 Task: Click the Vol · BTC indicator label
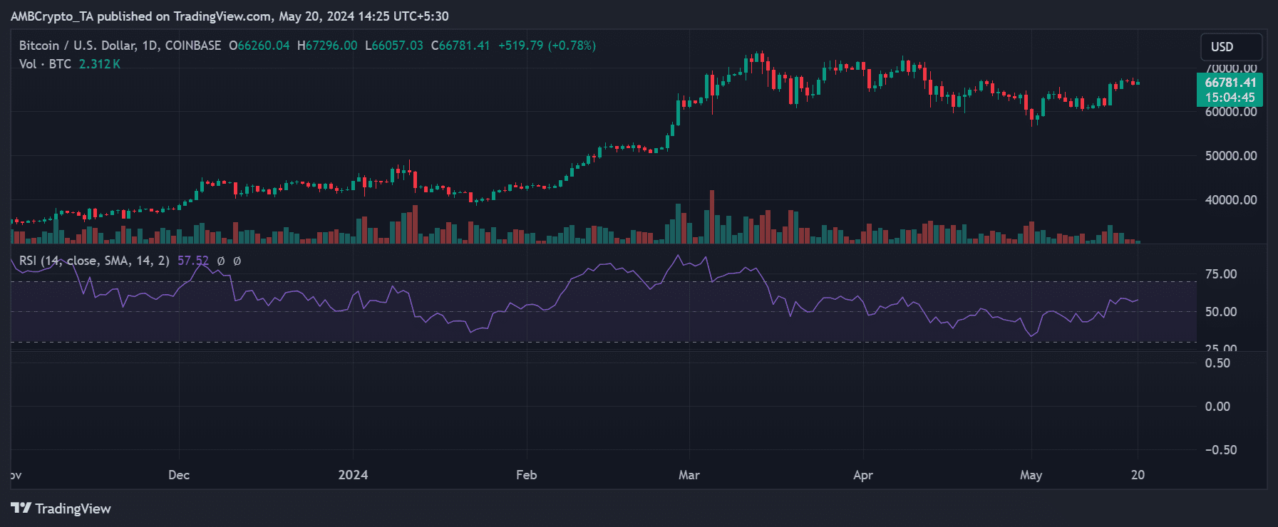coord(45,64)
